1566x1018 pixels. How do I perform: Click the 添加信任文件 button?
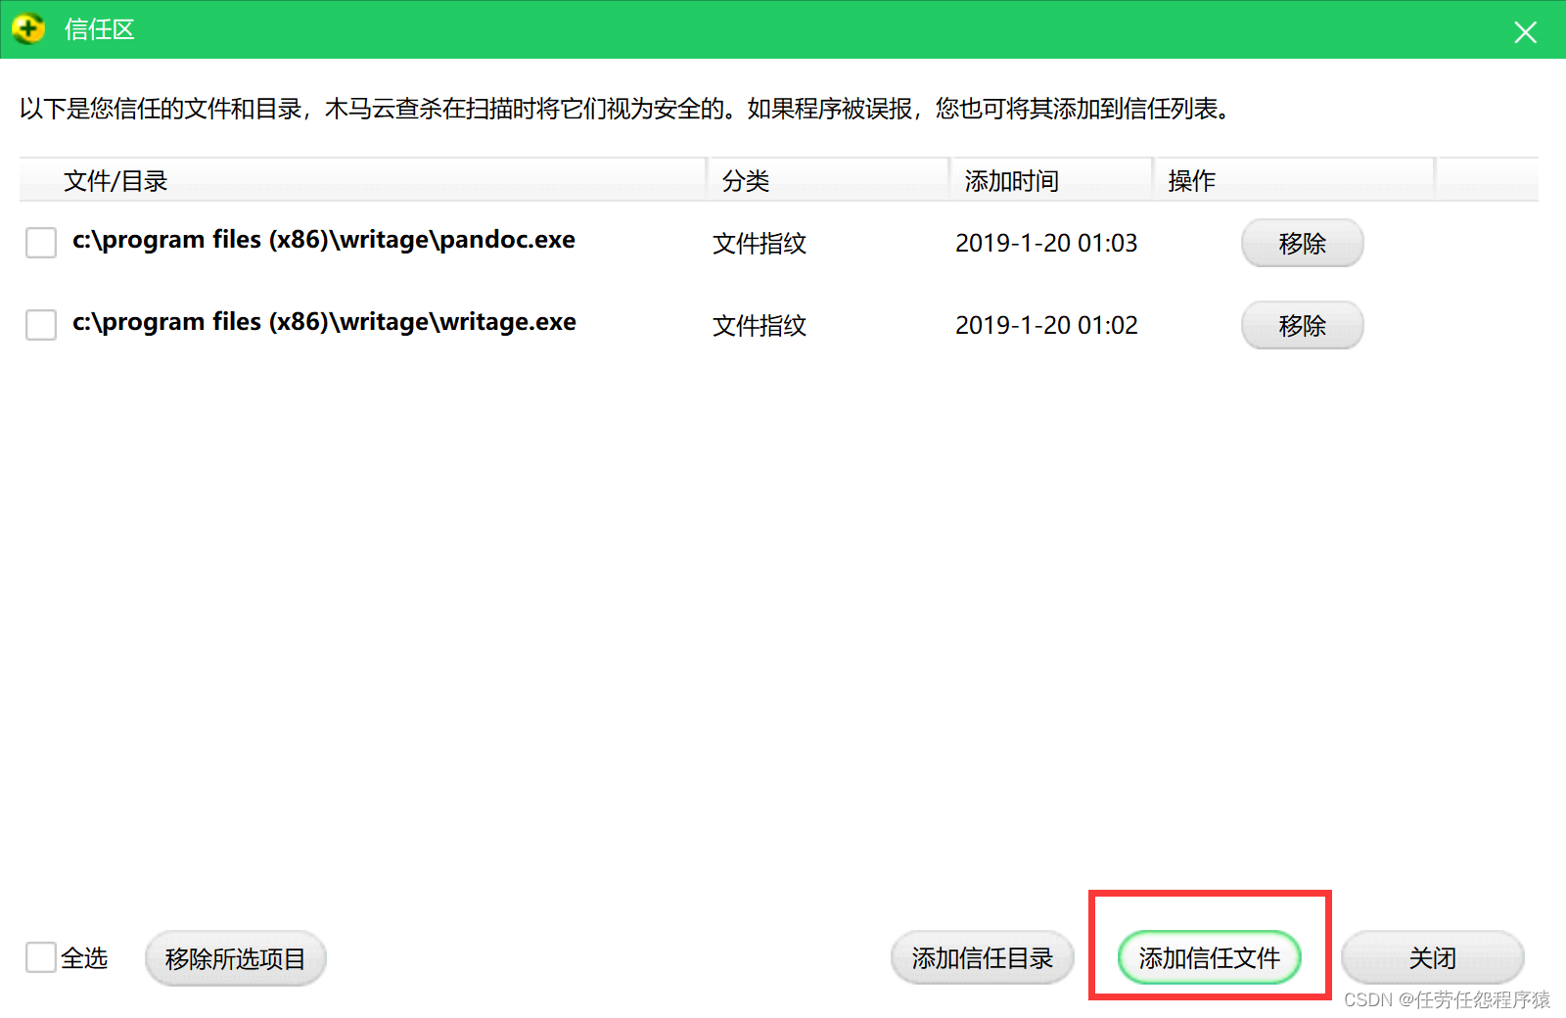point(1209,958)
